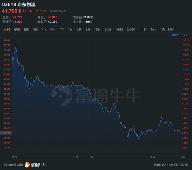Click the 41.700 current price marker on axis
Viewport: 192px width, 170px height.
(x=7, y=133)
